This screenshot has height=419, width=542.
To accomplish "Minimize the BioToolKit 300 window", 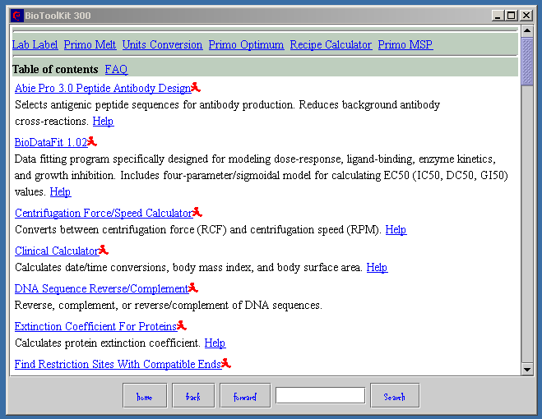I will click(498, 16).
